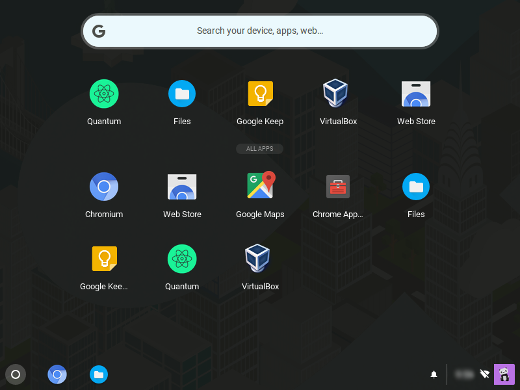Toggle the launcher circle button on the shelf
This screenshot has width=520, height=390.
16,374
